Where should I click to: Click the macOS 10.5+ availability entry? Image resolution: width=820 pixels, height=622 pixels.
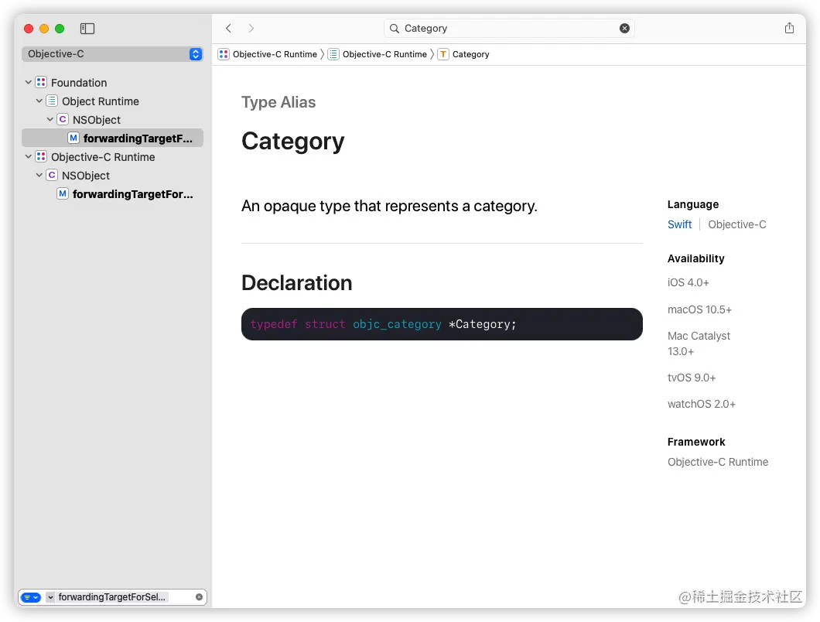tap(699, 309)
